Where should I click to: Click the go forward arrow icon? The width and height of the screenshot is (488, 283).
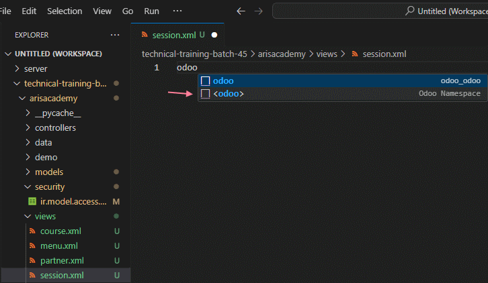click(258, 11)
